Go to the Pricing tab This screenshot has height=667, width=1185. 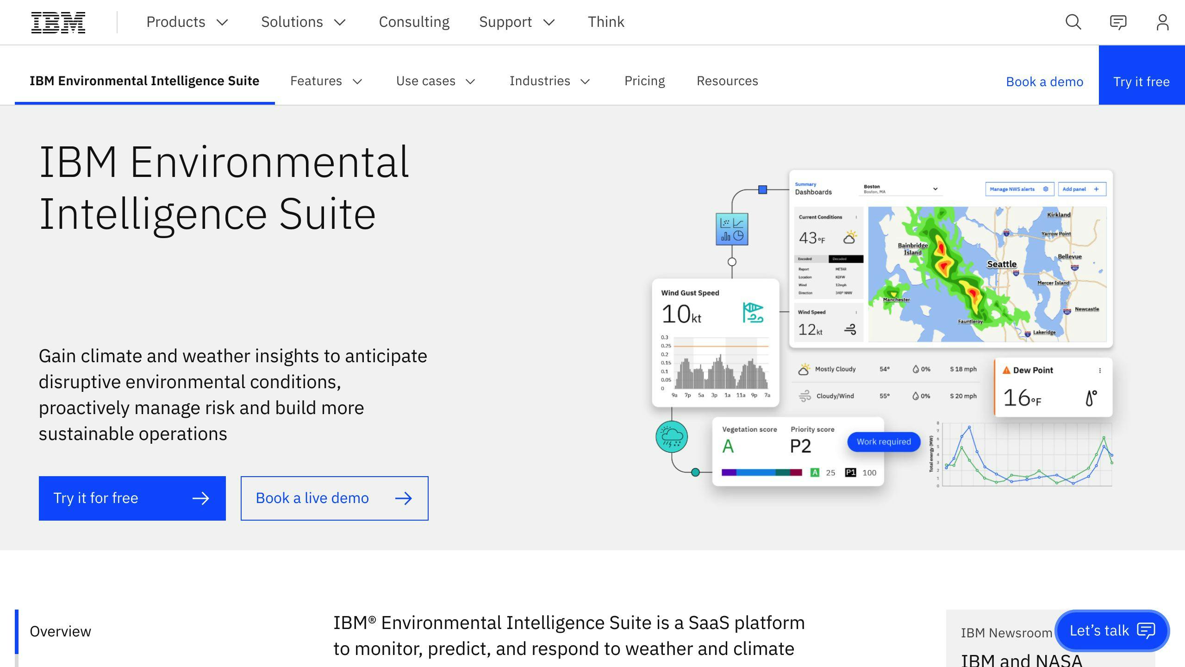(644, 81)
